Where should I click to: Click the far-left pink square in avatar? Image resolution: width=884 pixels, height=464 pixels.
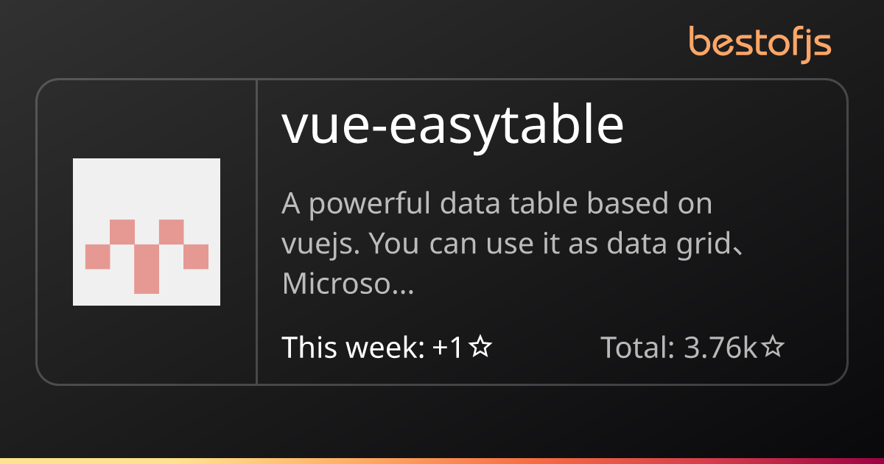point(97,257)
